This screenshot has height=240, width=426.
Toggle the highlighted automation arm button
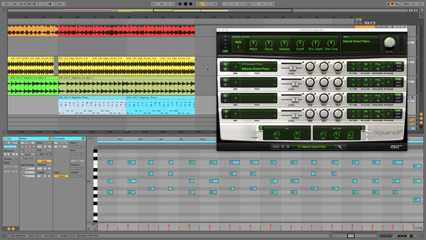tap(203, 4)
